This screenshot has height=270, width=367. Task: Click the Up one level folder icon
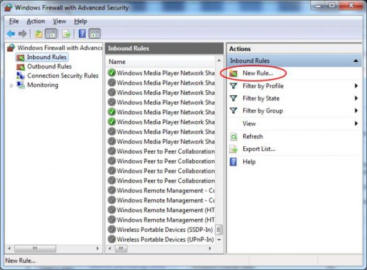tap(38, 34)
